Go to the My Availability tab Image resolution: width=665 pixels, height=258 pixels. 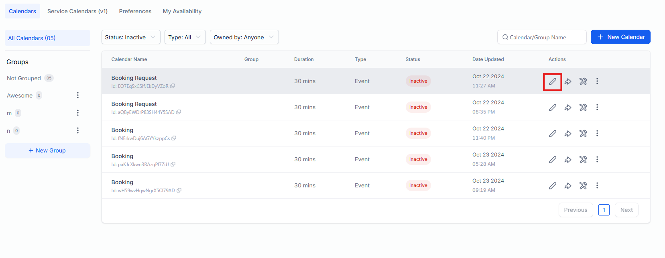click(x=182, y=11)
